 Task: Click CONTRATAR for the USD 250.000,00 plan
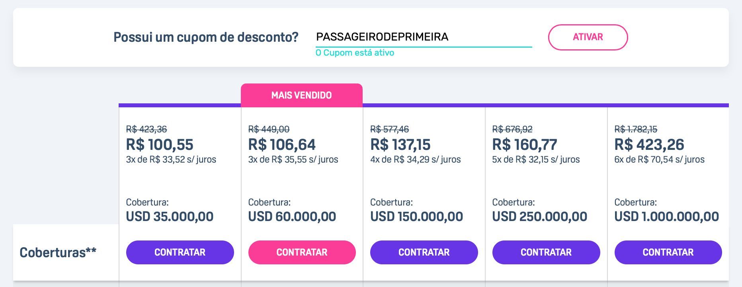(546, 252)
